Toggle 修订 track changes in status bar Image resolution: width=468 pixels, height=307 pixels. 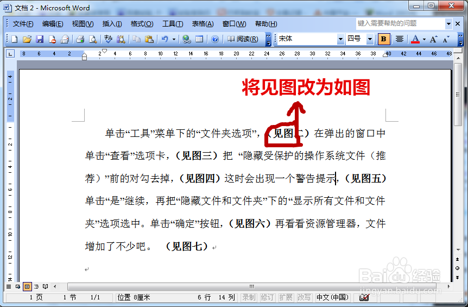click(268, 297)
